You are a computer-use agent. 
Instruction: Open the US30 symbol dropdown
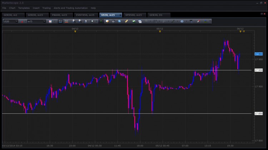point(16,21)
